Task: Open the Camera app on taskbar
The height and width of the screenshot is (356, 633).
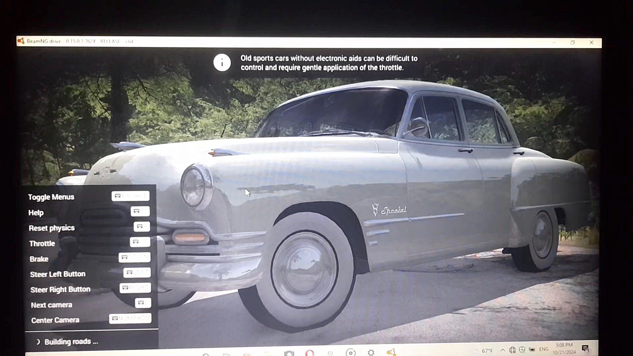Action: pyautogui.click(x=289, y=353)
